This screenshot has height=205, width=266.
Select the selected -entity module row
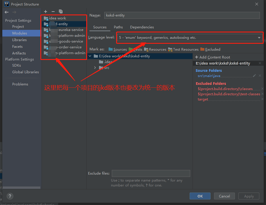pyautogui.click(x=64, y=24)
